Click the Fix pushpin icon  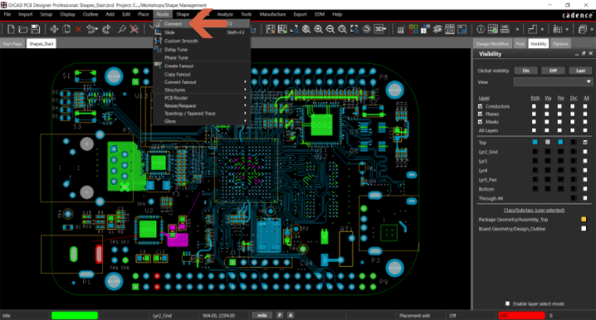[121, 29]
